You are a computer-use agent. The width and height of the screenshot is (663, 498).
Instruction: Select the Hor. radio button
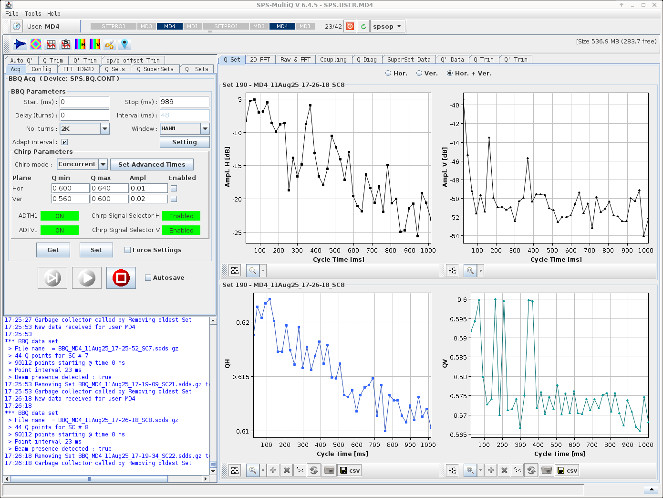(388, 74)
